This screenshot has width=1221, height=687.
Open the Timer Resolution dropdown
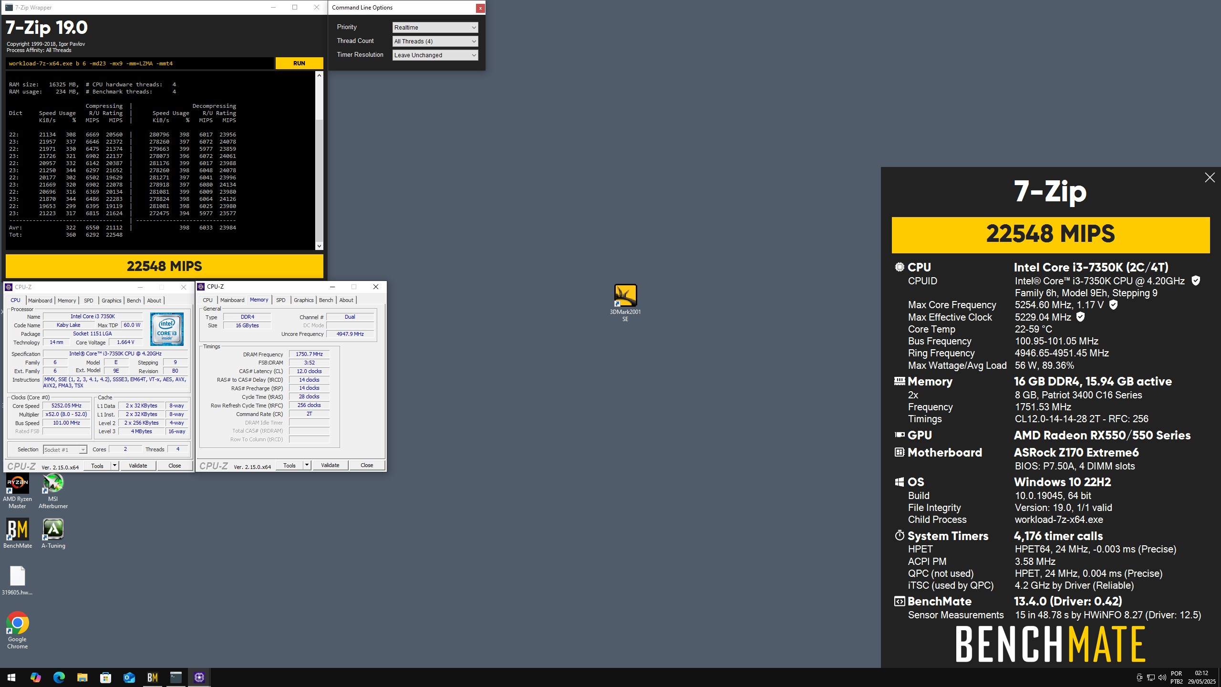click(435, 55)
